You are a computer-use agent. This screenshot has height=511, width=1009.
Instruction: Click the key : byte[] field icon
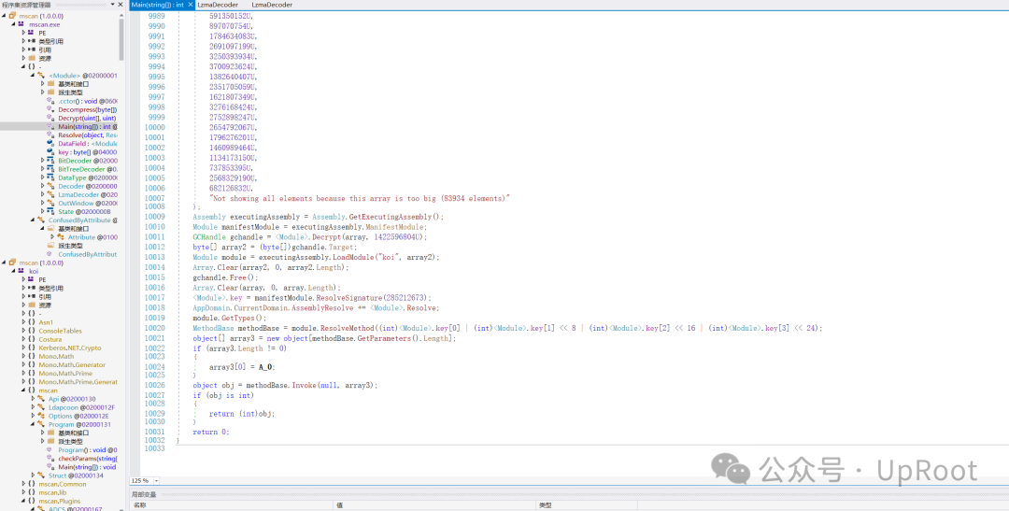pyautogui.click(x=50, y=152)
